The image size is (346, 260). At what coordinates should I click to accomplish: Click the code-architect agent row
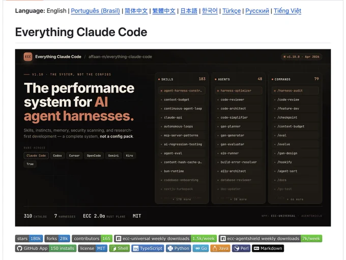239,109
